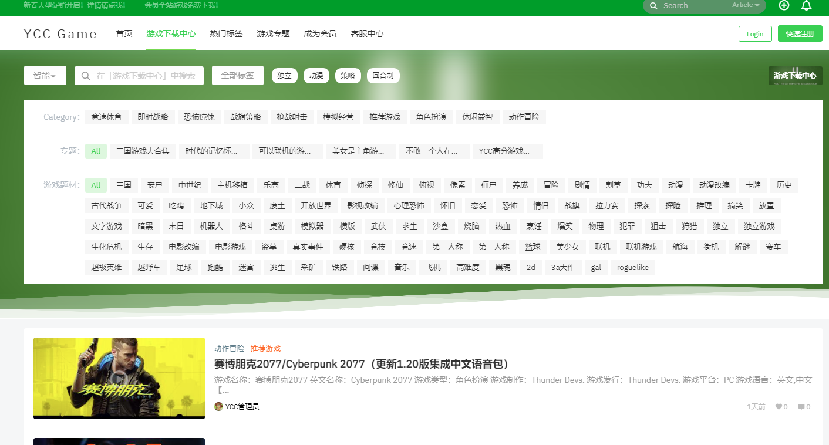The image size is (829, 445).
Task: Click the Login button
Action: click(755, 34)
